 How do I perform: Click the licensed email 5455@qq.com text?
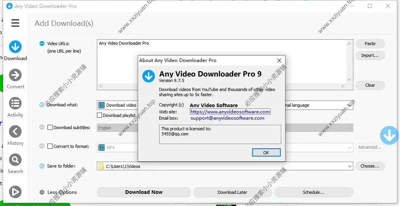[x=175, y=134]
